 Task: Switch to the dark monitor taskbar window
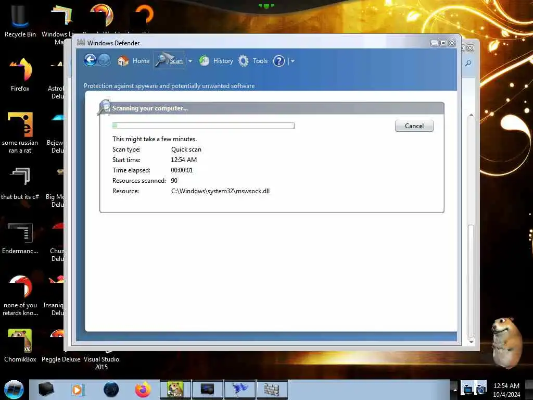pos(207,390)
